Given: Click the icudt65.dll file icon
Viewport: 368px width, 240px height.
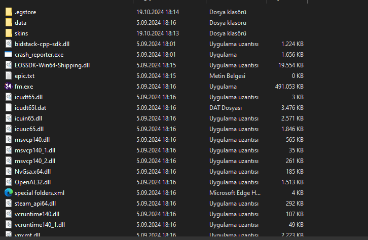Looking at the screenshot, I should [x=9, y=97].
